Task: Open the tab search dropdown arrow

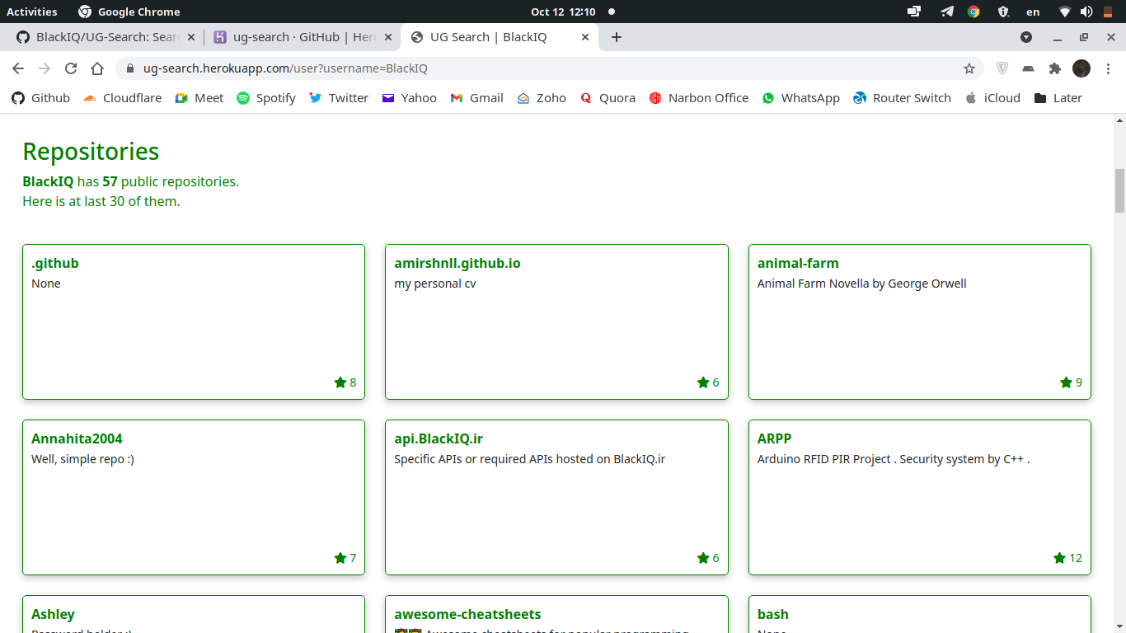Action: (x=1026, y=37)
